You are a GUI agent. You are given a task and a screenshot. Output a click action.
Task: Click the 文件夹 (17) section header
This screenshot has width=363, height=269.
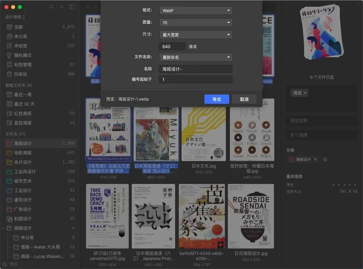(15, 134)
